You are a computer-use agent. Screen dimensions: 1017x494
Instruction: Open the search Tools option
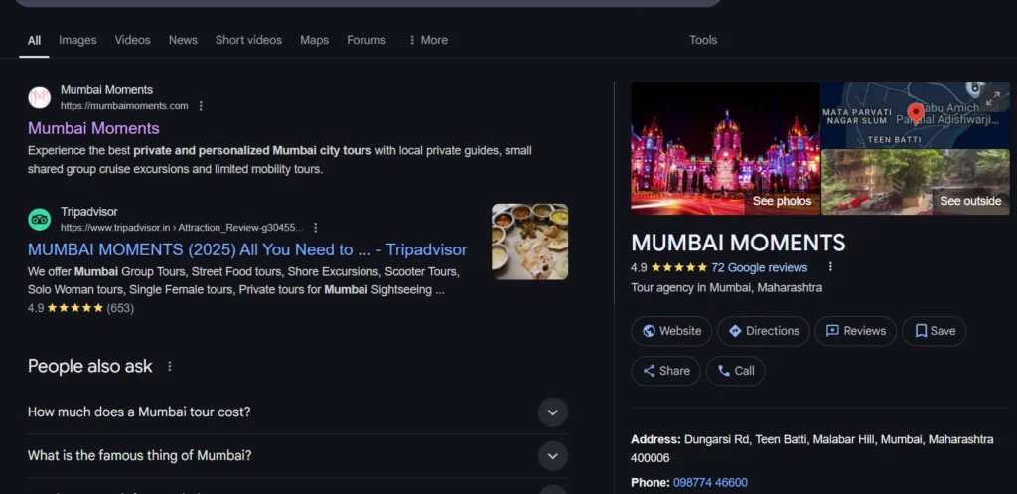[x=703, y=40]
